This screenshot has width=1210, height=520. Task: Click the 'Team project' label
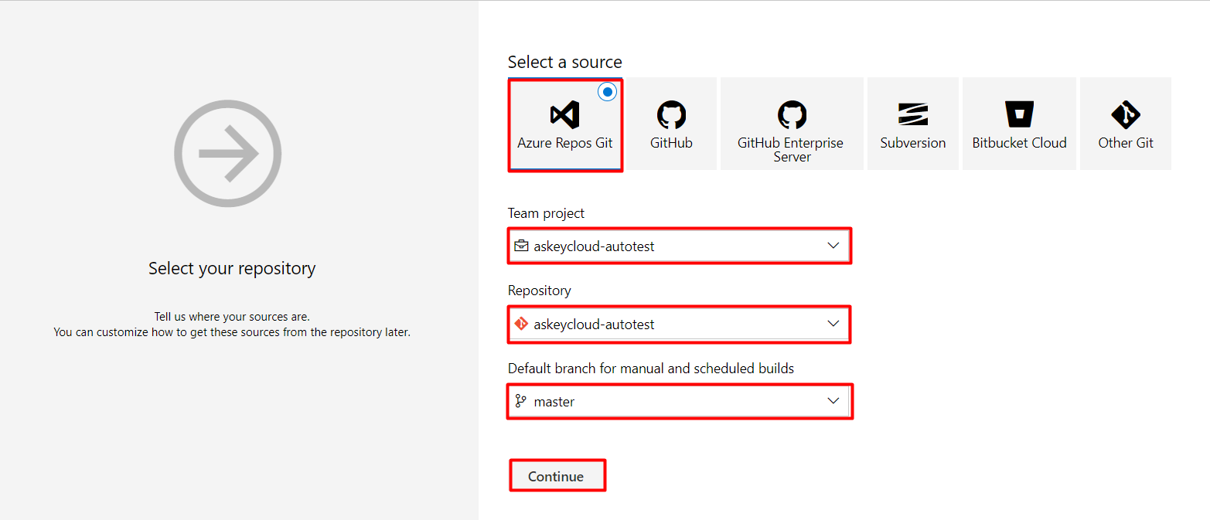click(x=547, y=213)
